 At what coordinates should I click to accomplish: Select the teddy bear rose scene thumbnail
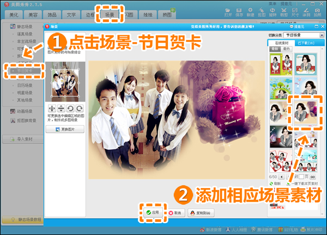pos(306,112)
